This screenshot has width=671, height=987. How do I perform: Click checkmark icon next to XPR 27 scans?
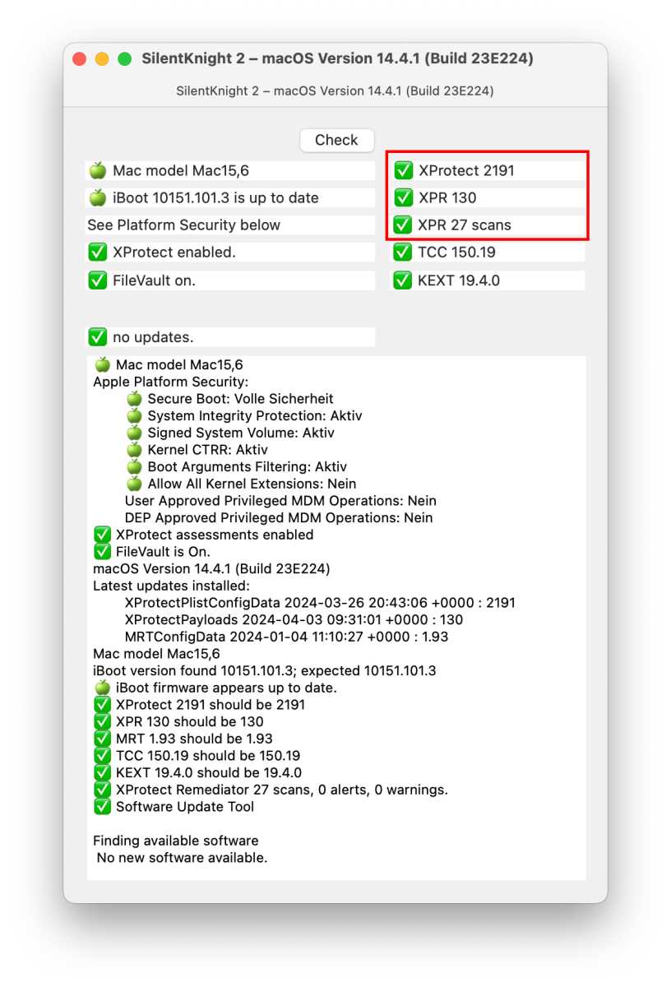[403, 225]
